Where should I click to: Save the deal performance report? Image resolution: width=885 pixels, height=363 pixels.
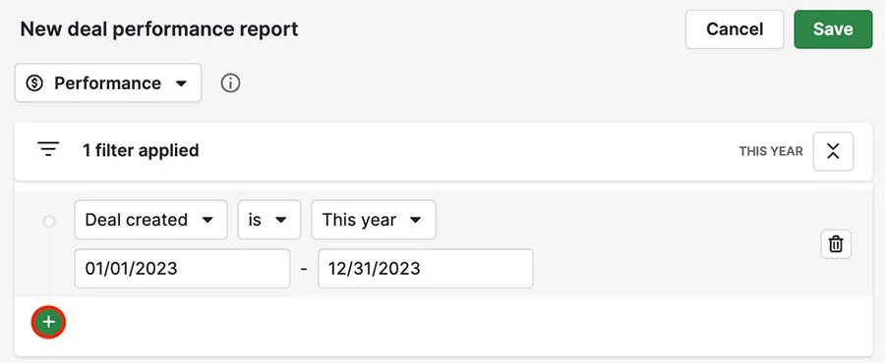coord(833,29)
